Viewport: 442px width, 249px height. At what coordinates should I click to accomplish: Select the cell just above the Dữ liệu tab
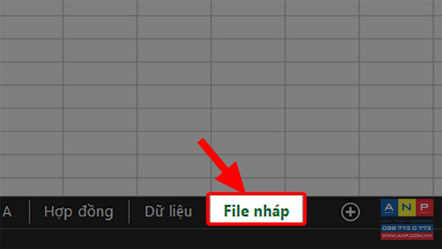coord(174,187)
